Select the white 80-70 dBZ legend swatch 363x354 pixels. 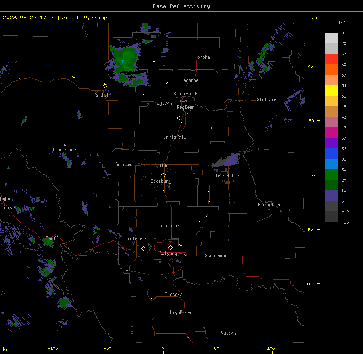pyautogui.click(x=331, y=38)
